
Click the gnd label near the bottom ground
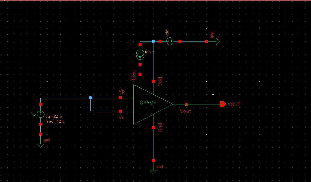pyautogui.click(x=160, y=167)
